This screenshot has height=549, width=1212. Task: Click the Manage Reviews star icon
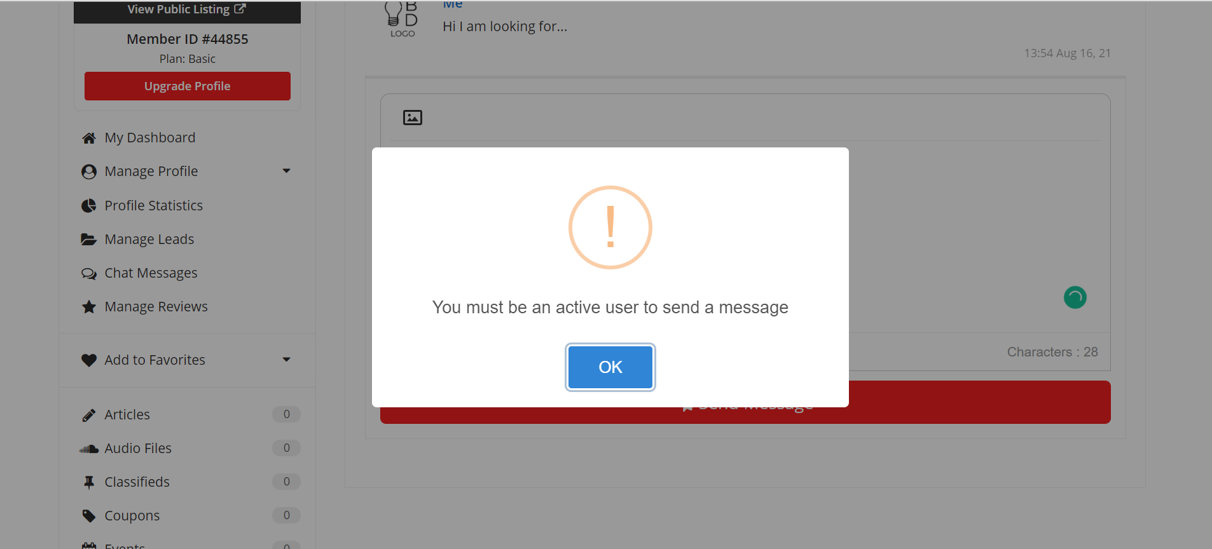click(89, 307)
